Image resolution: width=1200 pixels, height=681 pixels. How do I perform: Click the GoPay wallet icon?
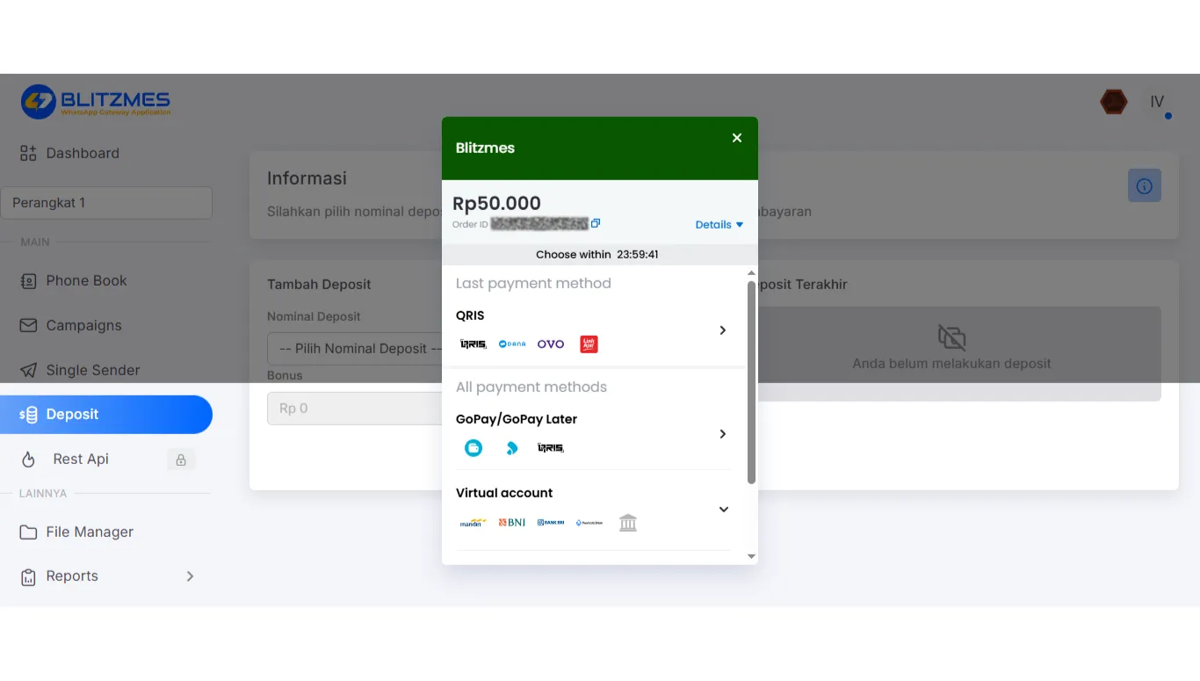(x=473, y=448)
